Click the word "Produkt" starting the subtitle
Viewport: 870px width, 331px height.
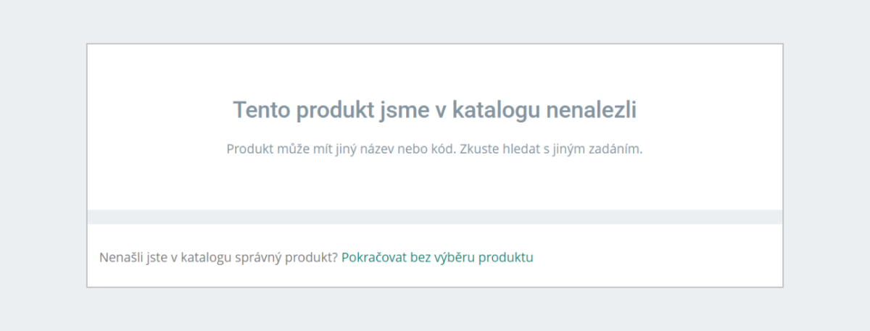[x=249, y=149]
